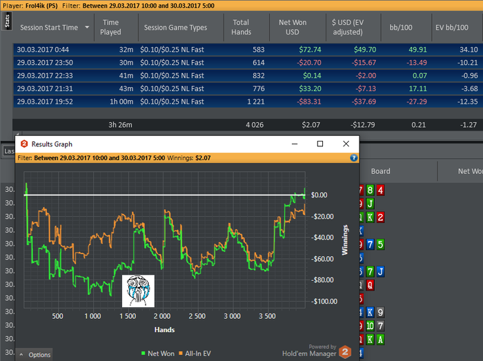Click the $0.00 baseline label on graph
Screen dimensions: 483x361
(x=319, y=195)
